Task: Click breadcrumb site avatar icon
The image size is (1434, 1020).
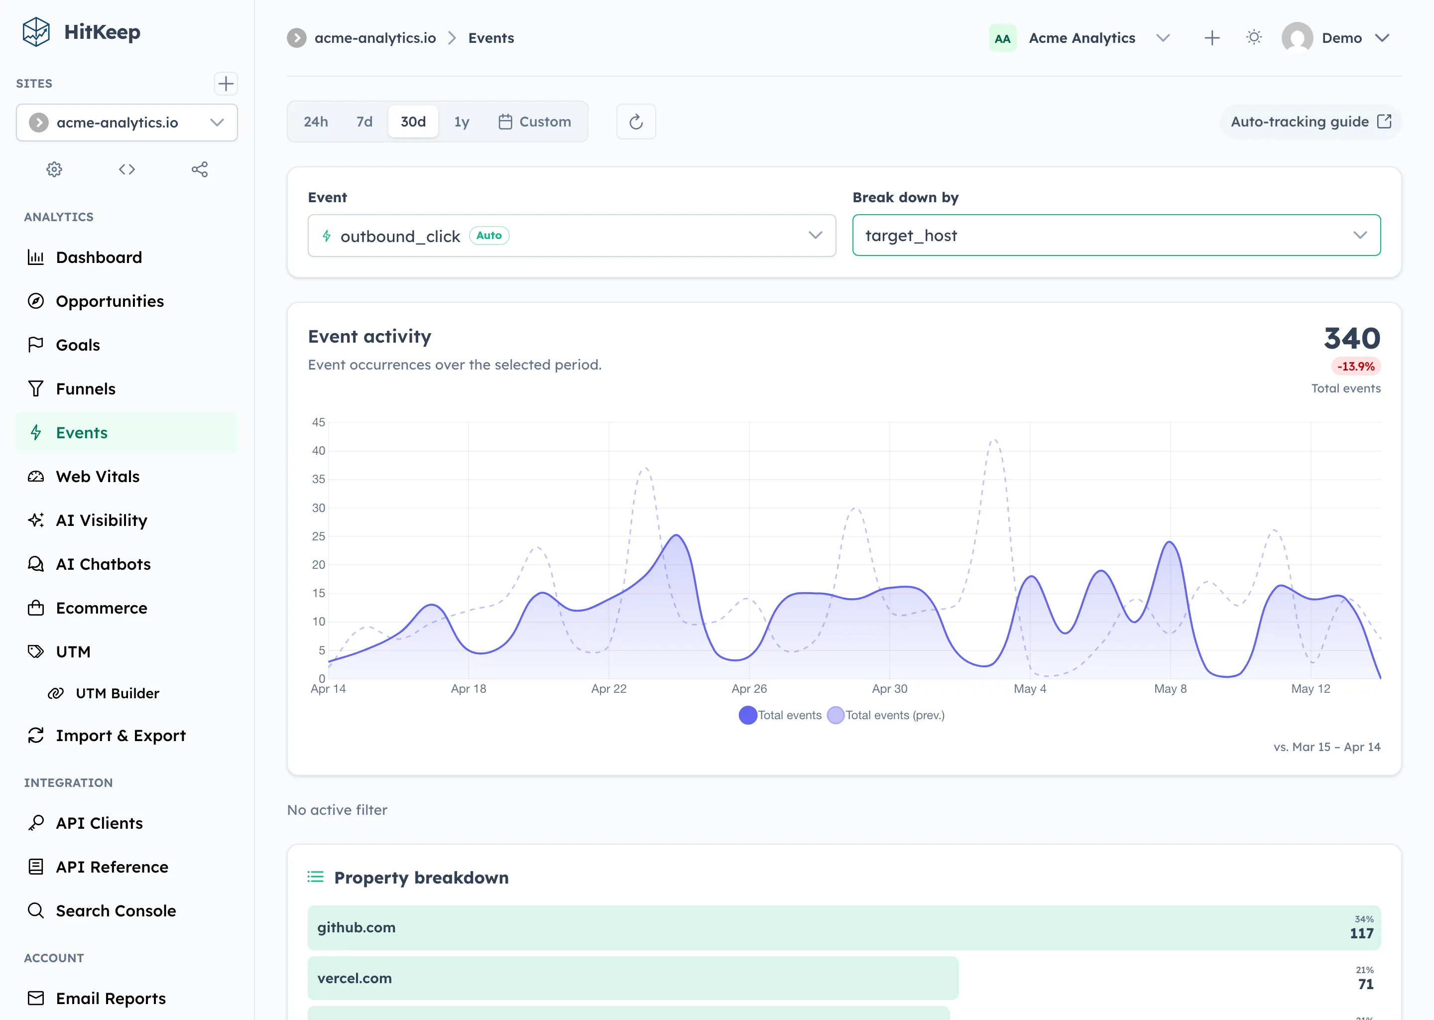Action: tap(296, 38)
